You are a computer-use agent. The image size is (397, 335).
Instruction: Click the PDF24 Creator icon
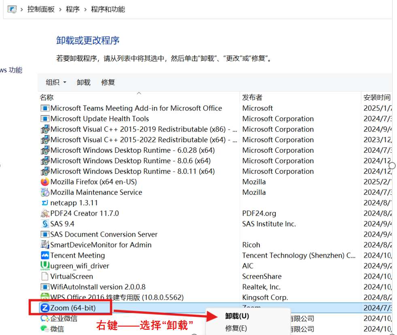click(45, 213)
